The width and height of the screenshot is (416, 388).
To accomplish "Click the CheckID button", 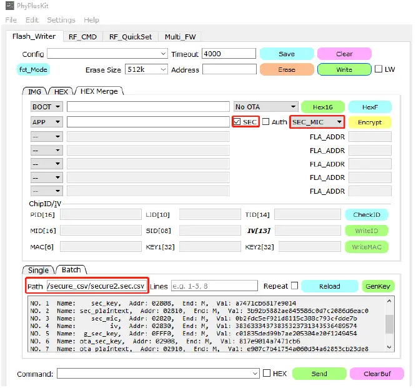I will [x=367, y=214].
